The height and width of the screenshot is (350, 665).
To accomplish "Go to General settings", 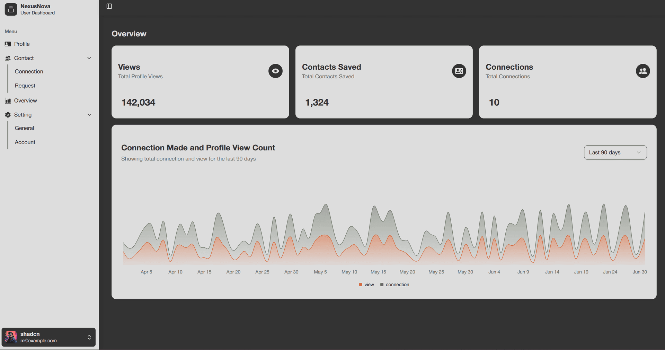I will (x=24, y=128).
